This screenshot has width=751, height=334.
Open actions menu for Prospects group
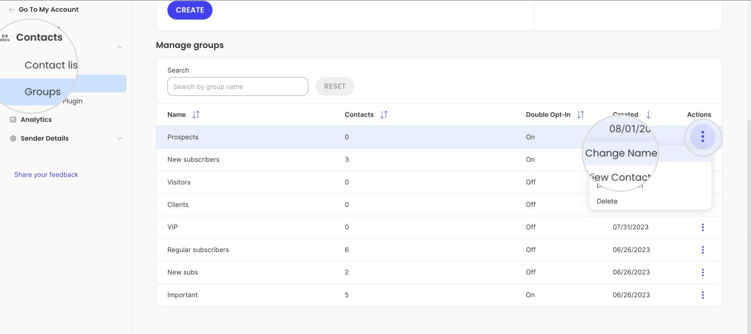[x=703, y=136]
